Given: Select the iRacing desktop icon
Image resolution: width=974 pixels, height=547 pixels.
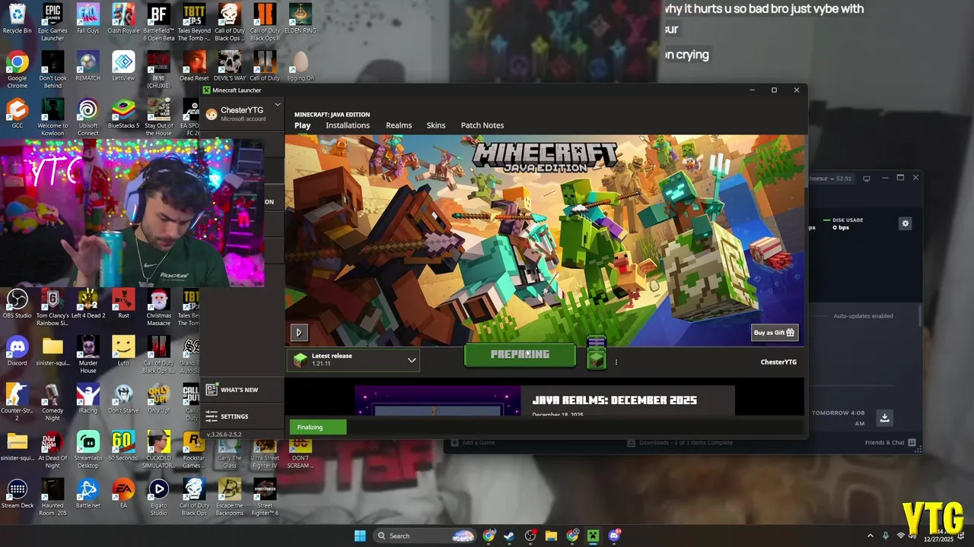Looking at the screenshot, I should click(88, 399).
